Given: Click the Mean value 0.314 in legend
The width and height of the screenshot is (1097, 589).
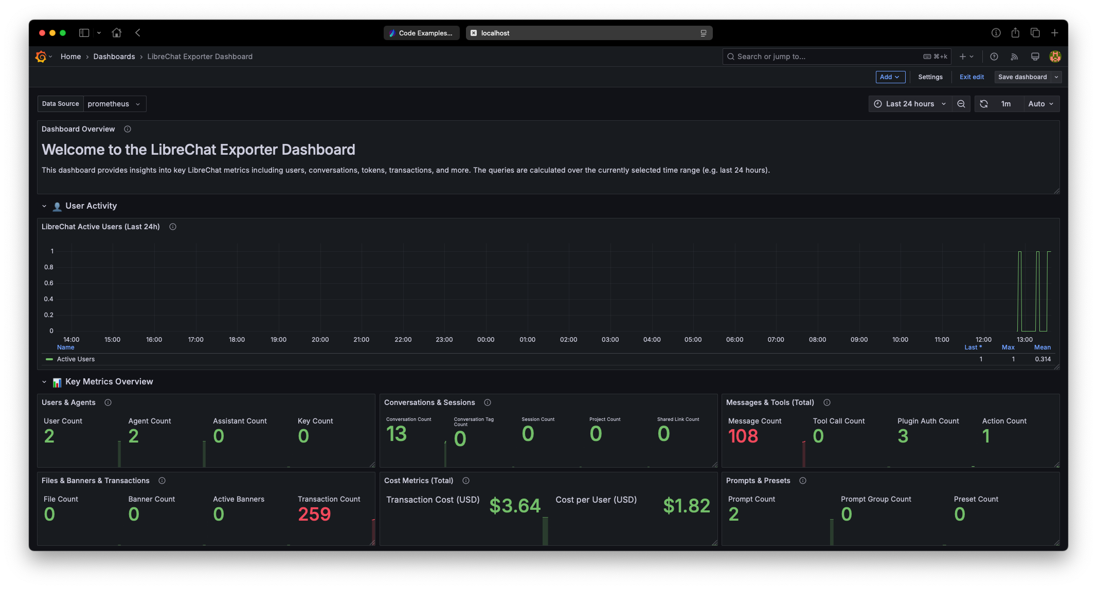Looking at the screenshot, I should (x=1043, y=359).
